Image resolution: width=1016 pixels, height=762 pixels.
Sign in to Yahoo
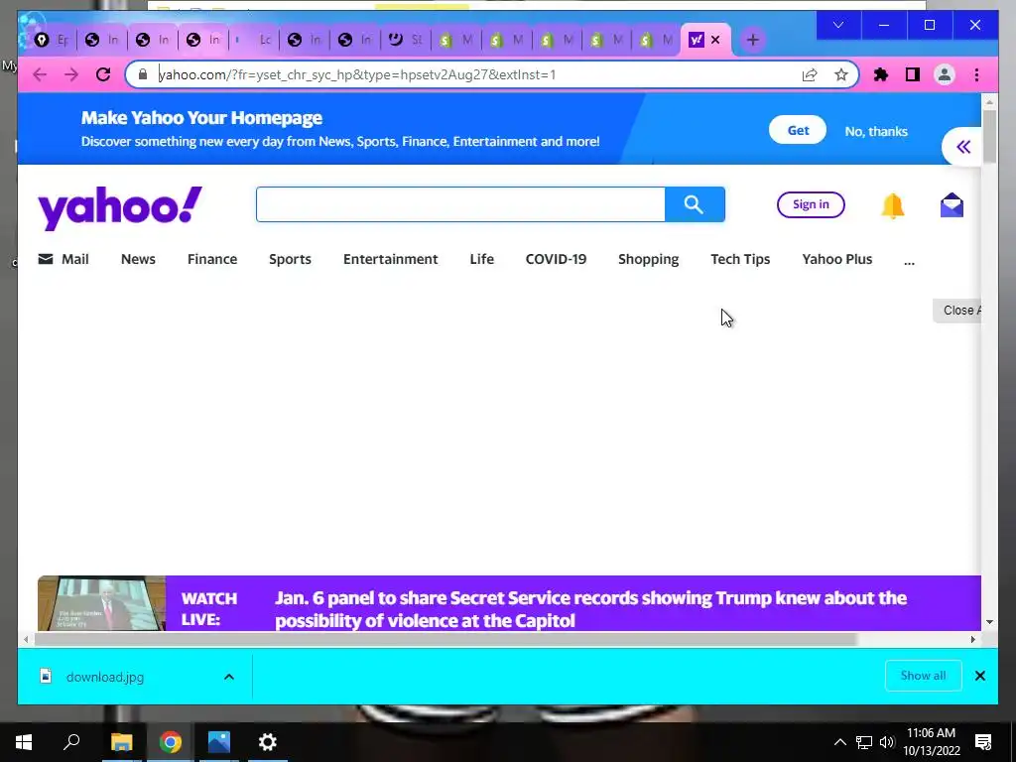811,204
